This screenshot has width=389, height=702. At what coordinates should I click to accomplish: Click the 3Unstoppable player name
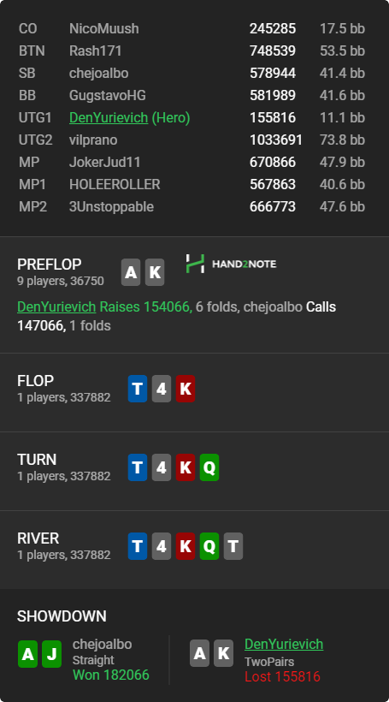(112, 207)
